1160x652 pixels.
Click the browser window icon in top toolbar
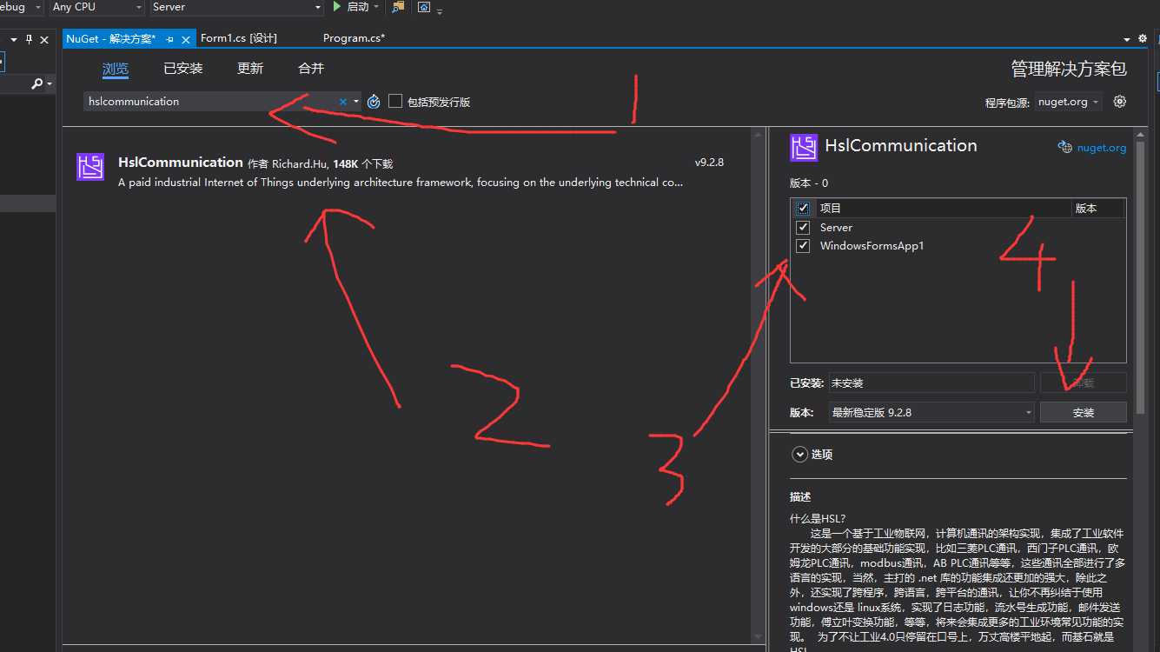point(424,7)
